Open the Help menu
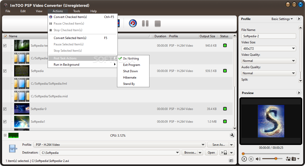305x166 pixels. (x=93, y=11)
